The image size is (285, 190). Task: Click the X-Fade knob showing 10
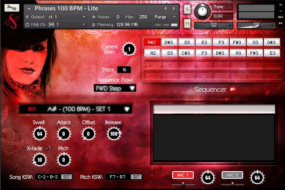coord(40,160)
